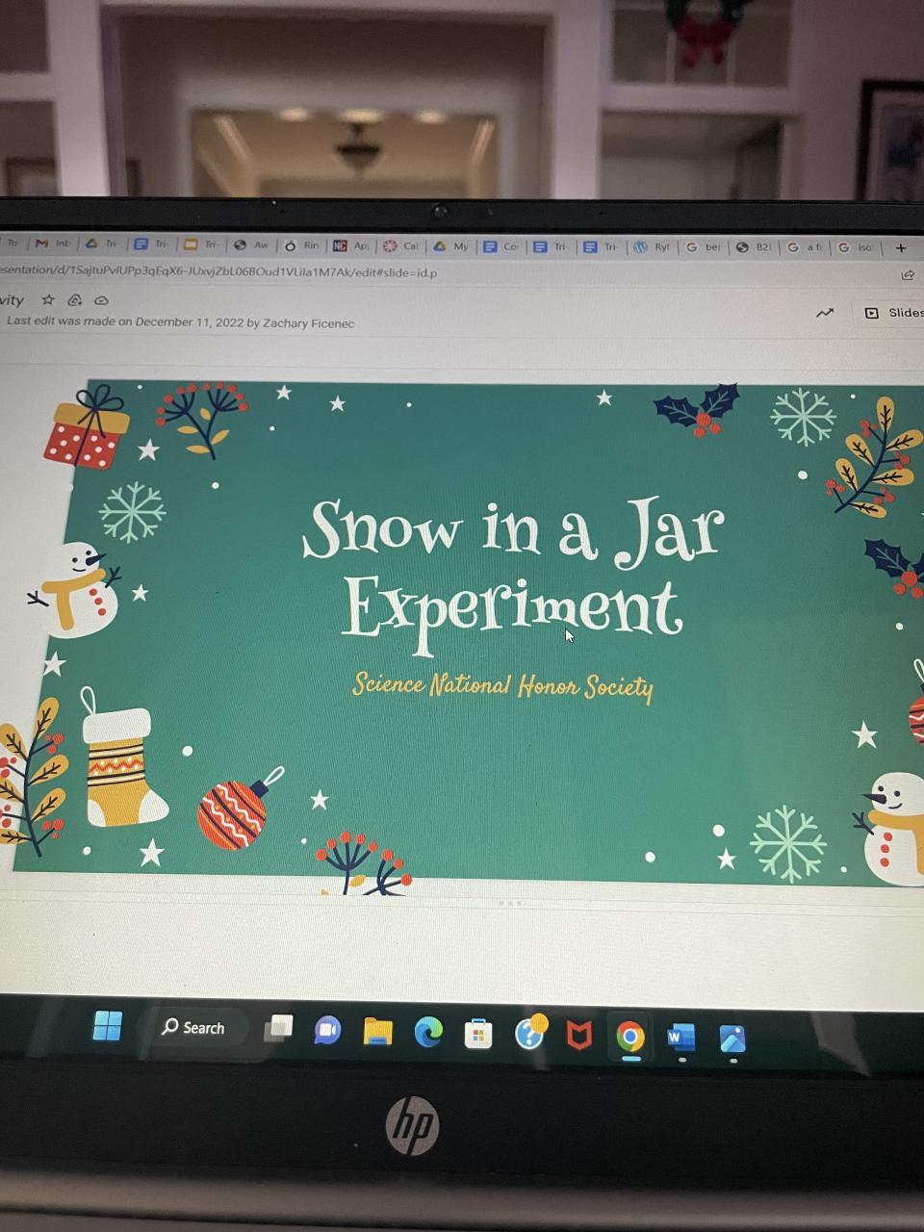Viewport: 924px width, 1232px height.
Task: Launch Microsoft Edge from the taskbar
Action: coord(428,1033)
